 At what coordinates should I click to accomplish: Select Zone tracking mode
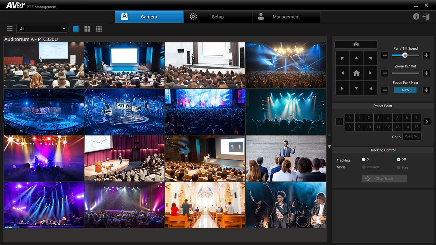coord(398,168)
